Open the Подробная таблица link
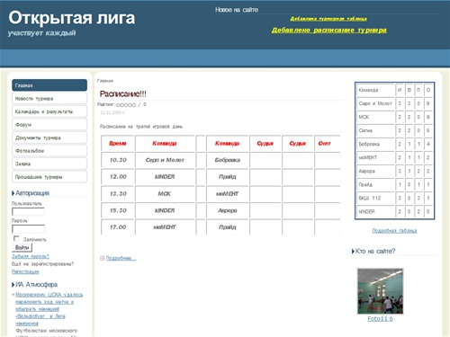 [394, 231]
